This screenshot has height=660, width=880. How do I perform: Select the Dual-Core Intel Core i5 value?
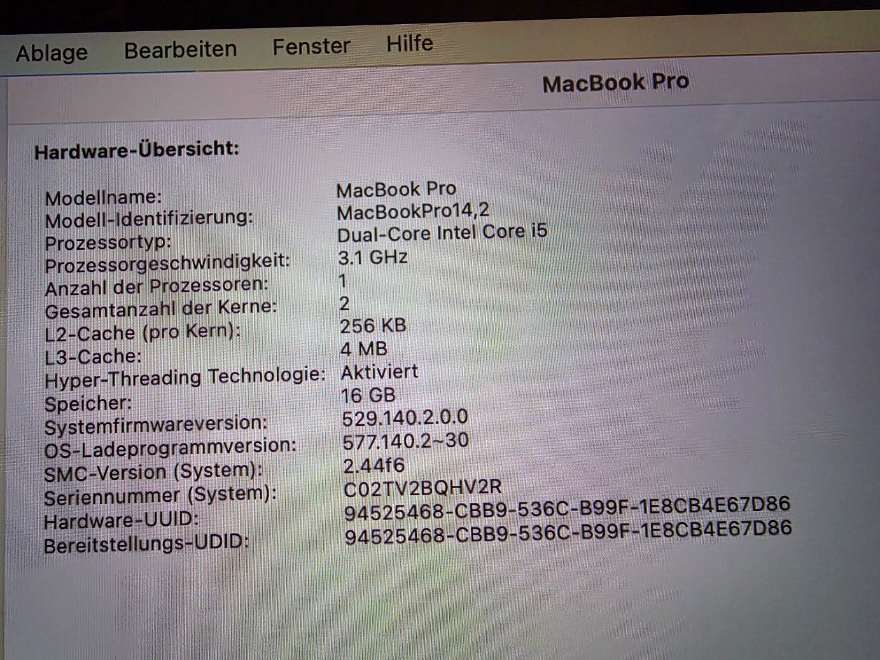pos(442,233)
